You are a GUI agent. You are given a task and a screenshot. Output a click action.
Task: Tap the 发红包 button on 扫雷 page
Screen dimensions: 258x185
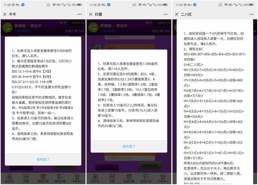[x=107, y=166]
